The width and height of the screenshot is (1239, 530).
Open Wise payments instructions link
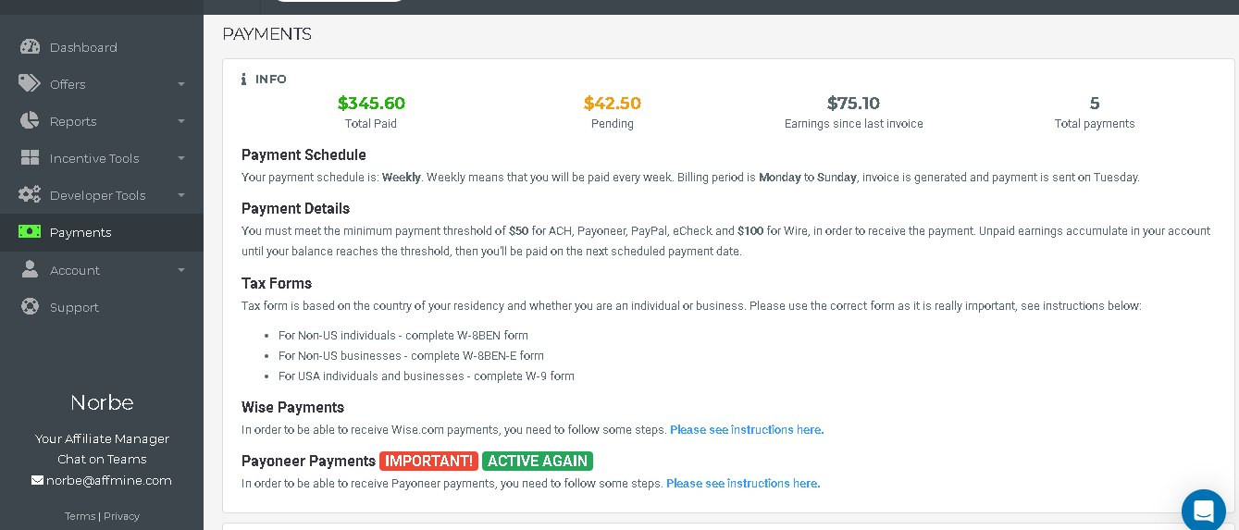(747, 430)
